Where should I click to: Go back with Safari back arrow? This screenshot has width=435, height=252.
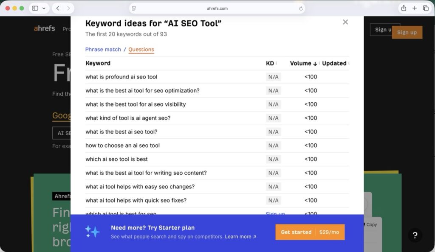click(58, 8)
